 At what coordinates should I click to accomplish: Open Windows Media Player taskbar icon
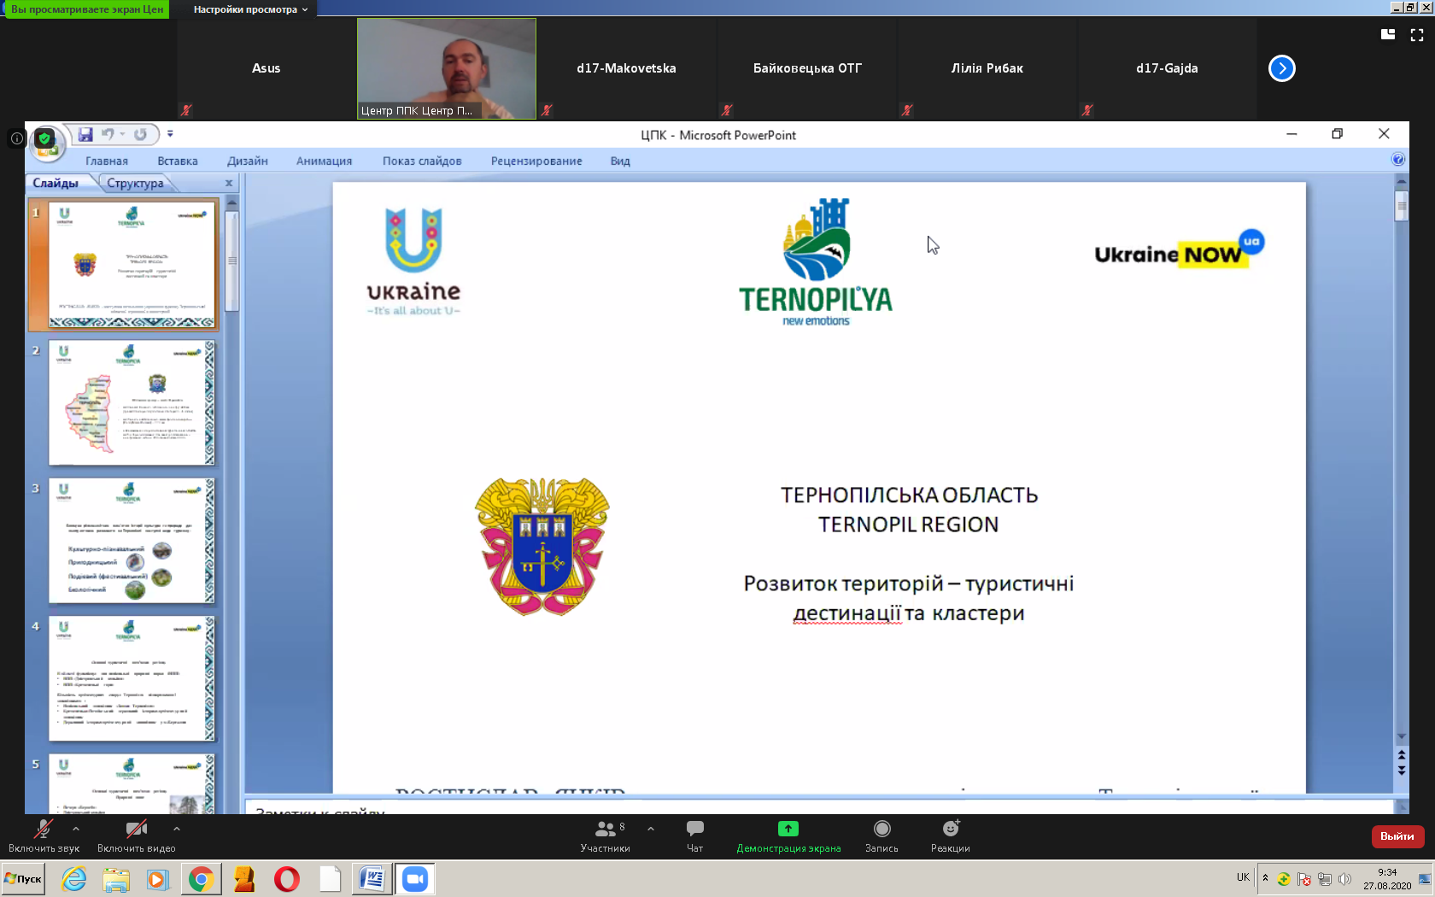[x=158, y=879]
